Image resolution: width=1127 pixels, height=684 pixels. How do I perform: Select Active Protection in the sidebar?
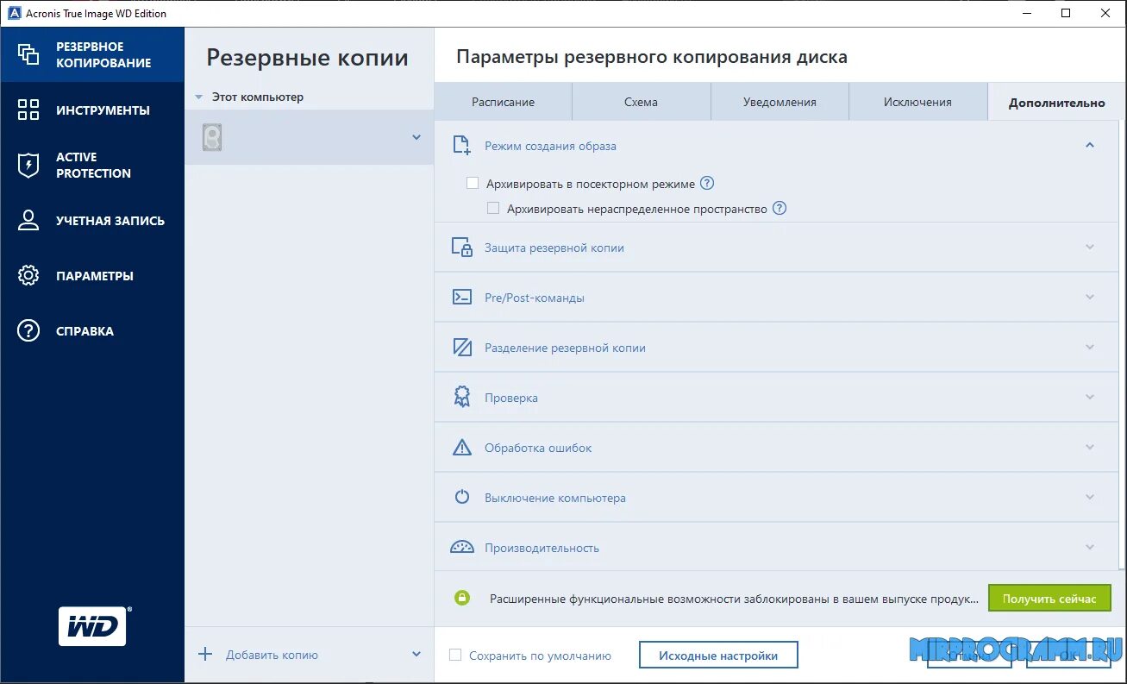[92, 165]
